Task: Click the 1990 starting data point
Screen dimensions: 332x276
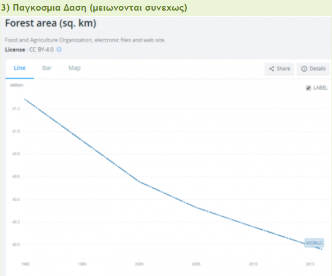Action: [x=25, y=100]
